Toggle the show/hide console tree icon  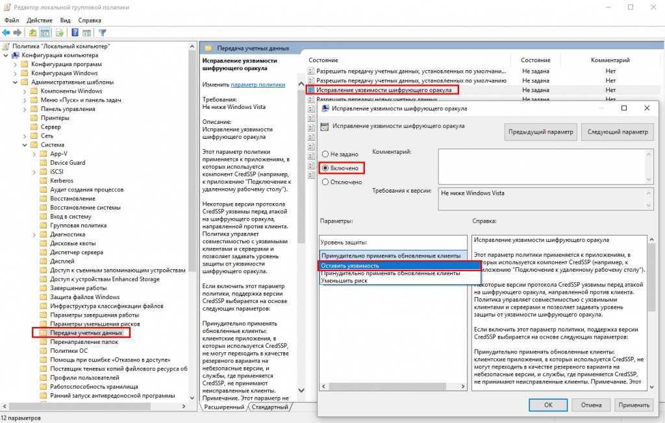click(x=45, y=32)
